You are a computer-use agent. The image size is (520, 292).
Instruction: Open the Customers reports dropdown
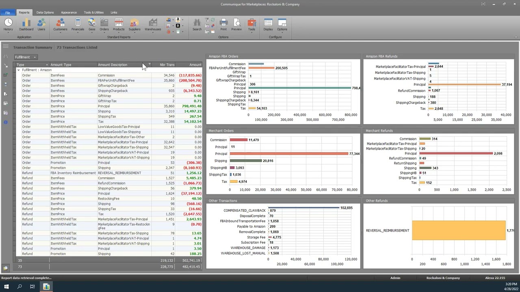[60, 25]
